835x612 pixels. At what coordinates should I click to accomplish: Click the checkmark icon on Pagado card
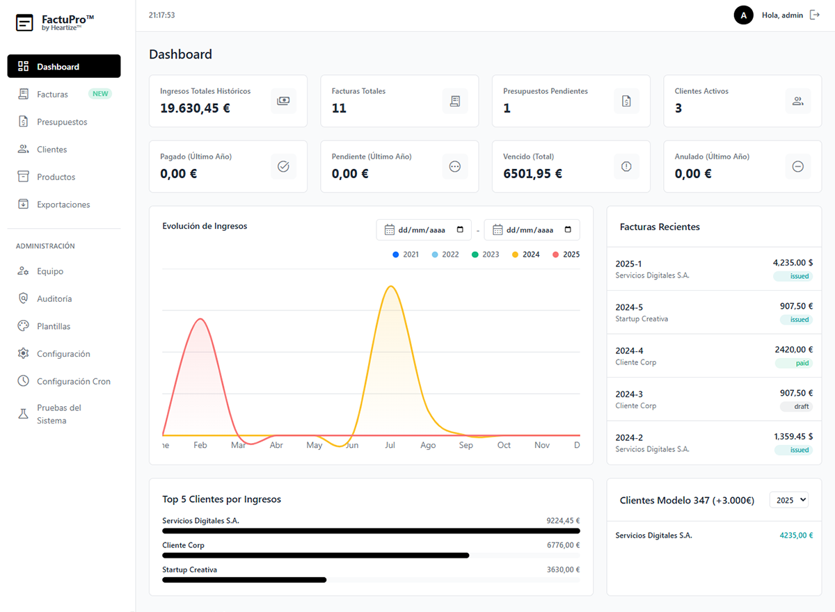[x=283, y=166]
